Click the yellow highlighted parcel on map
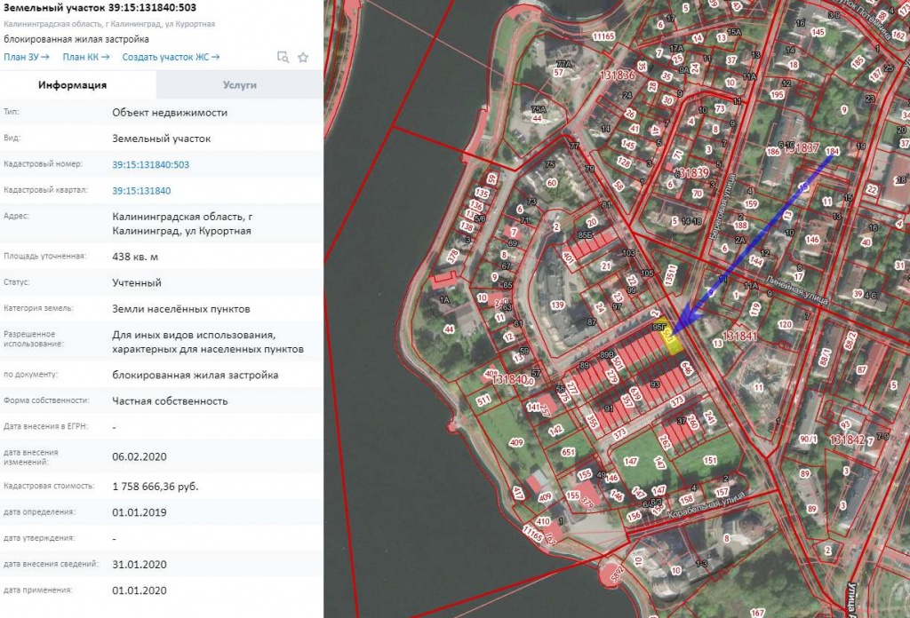This screenshot has width=910, height=618. pyautogui.click(x=675, y=343)
